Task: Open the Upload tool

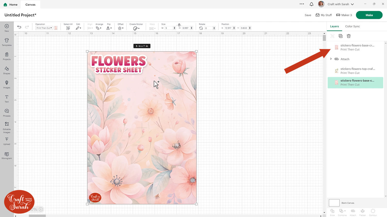Action: (x=7, y=141)
